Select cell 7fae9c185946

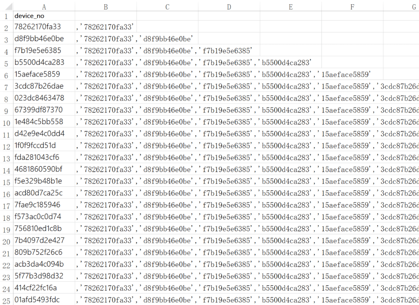pos(44,204)
